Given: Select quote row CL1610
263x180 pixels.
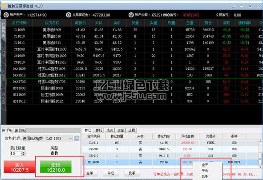Looking at the screenshot, I should pos(134,36).
